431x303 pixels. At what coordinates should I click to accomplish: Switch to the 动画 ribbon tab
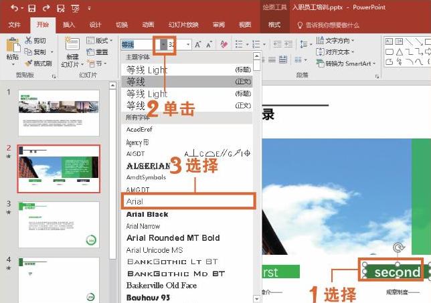click(x=148, y=25)
